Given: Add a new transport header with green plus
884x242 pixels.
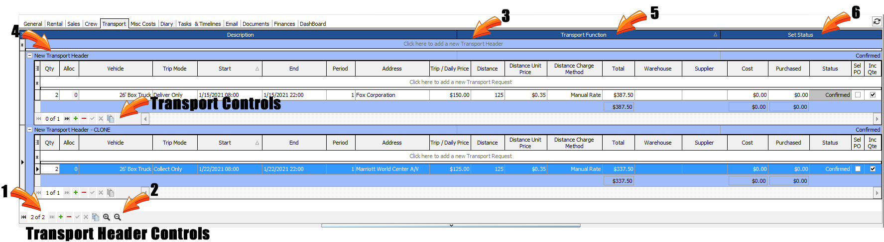Looking at the screenshot, I should point(61,217).
